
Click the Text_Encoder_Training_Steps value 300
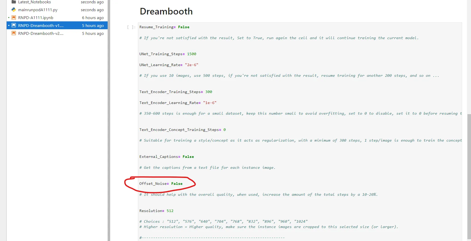[209, 92]
